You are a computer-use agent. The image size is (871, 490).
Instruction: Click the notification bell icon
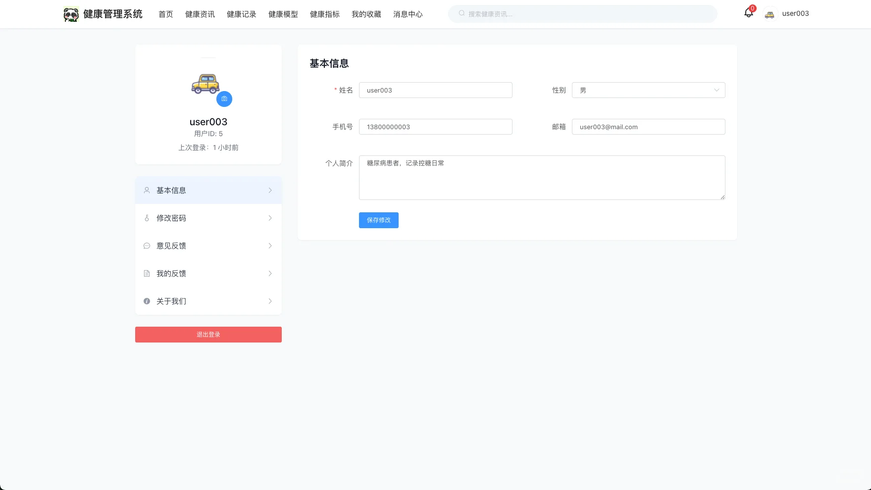[748, 13]
